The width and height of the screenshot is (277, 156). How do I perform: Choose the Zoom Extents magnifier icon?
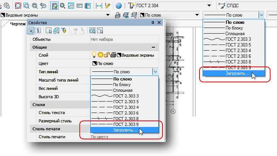[x=35, y=6]
